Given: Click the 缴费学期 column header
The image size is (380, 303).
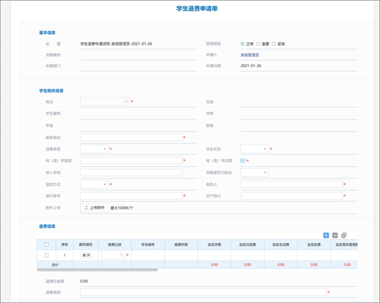Looking at the screenshot, I should [x=181, y=245].
